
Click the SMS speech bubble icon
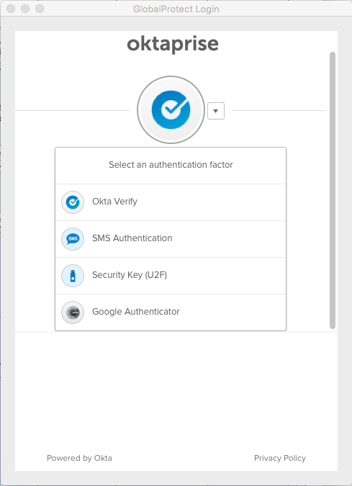[73, 239]
